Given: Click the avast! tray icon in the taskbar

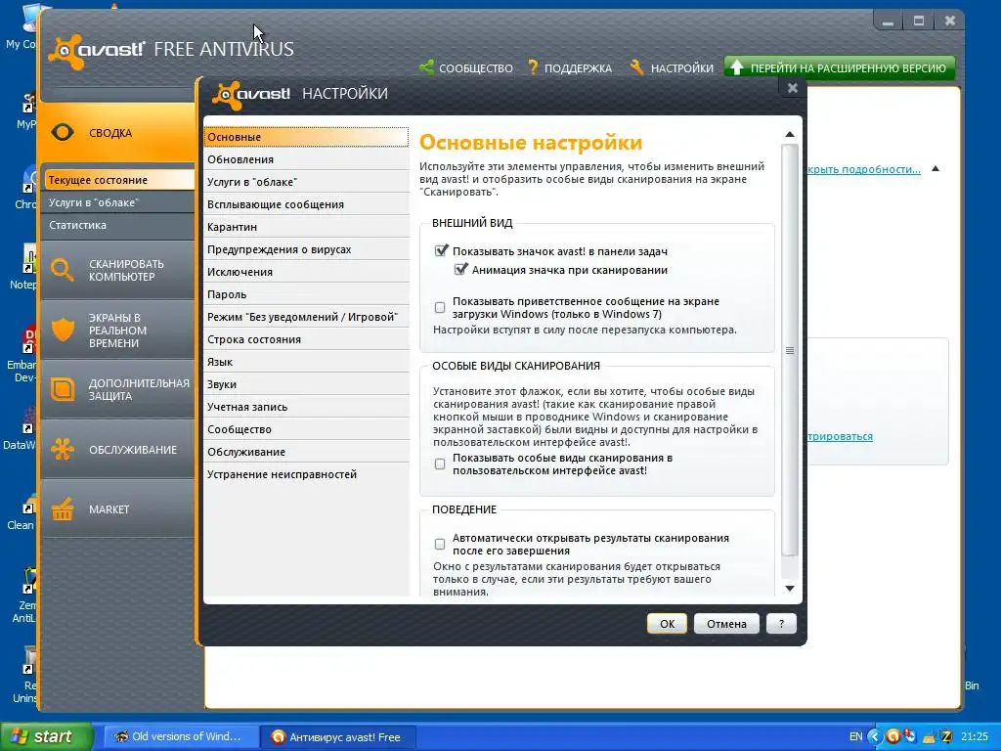Looking at the screenshot, I should pyautogui.click(x=893, y=736).
